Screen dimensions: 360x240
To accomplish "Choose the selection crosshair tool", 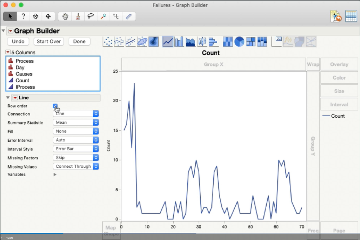I will [x=36, y=16].
